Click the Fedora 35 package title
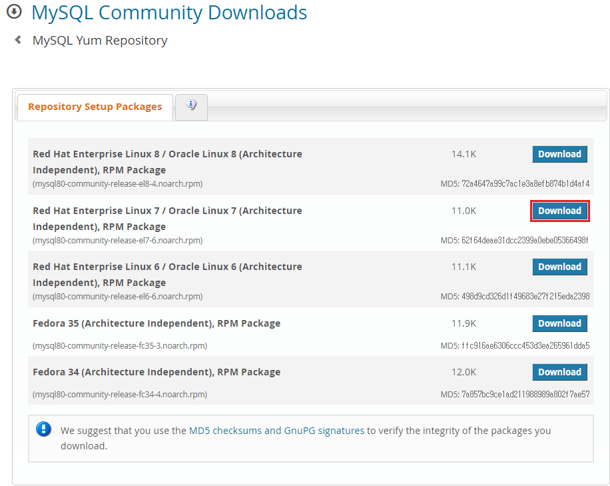The height and width of the screenshot is (486, 610). (156, 323)
